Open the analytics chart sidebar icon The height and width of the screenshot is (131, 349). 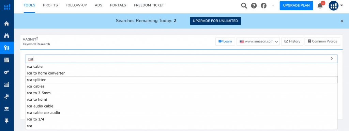coord(7,84)
